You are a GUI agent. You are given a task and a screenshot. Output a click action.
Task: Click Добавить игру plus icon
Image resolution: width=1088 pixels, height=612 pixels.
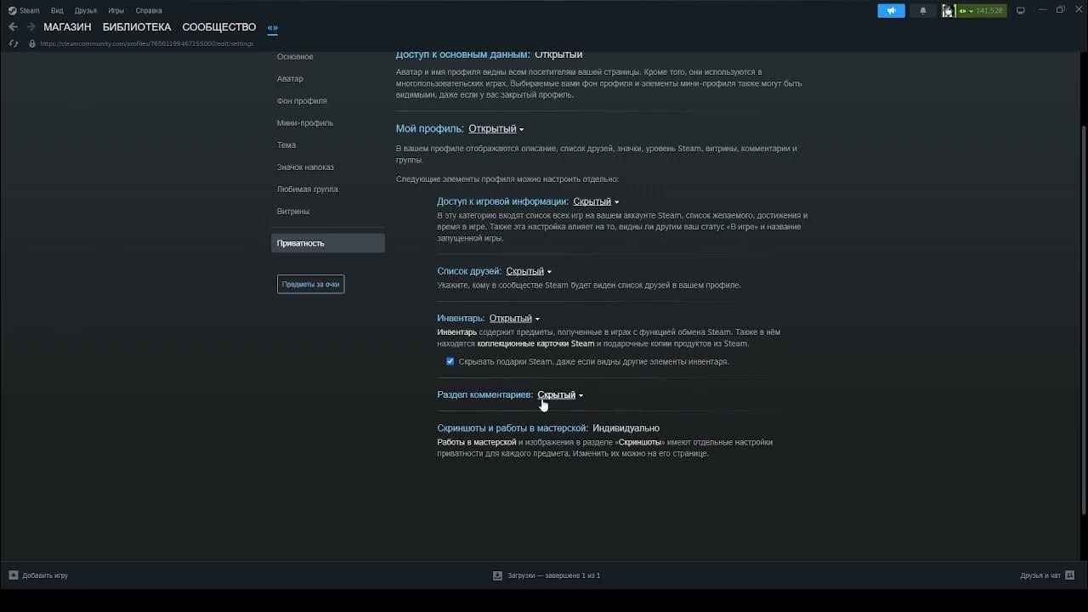coord(13,575)
